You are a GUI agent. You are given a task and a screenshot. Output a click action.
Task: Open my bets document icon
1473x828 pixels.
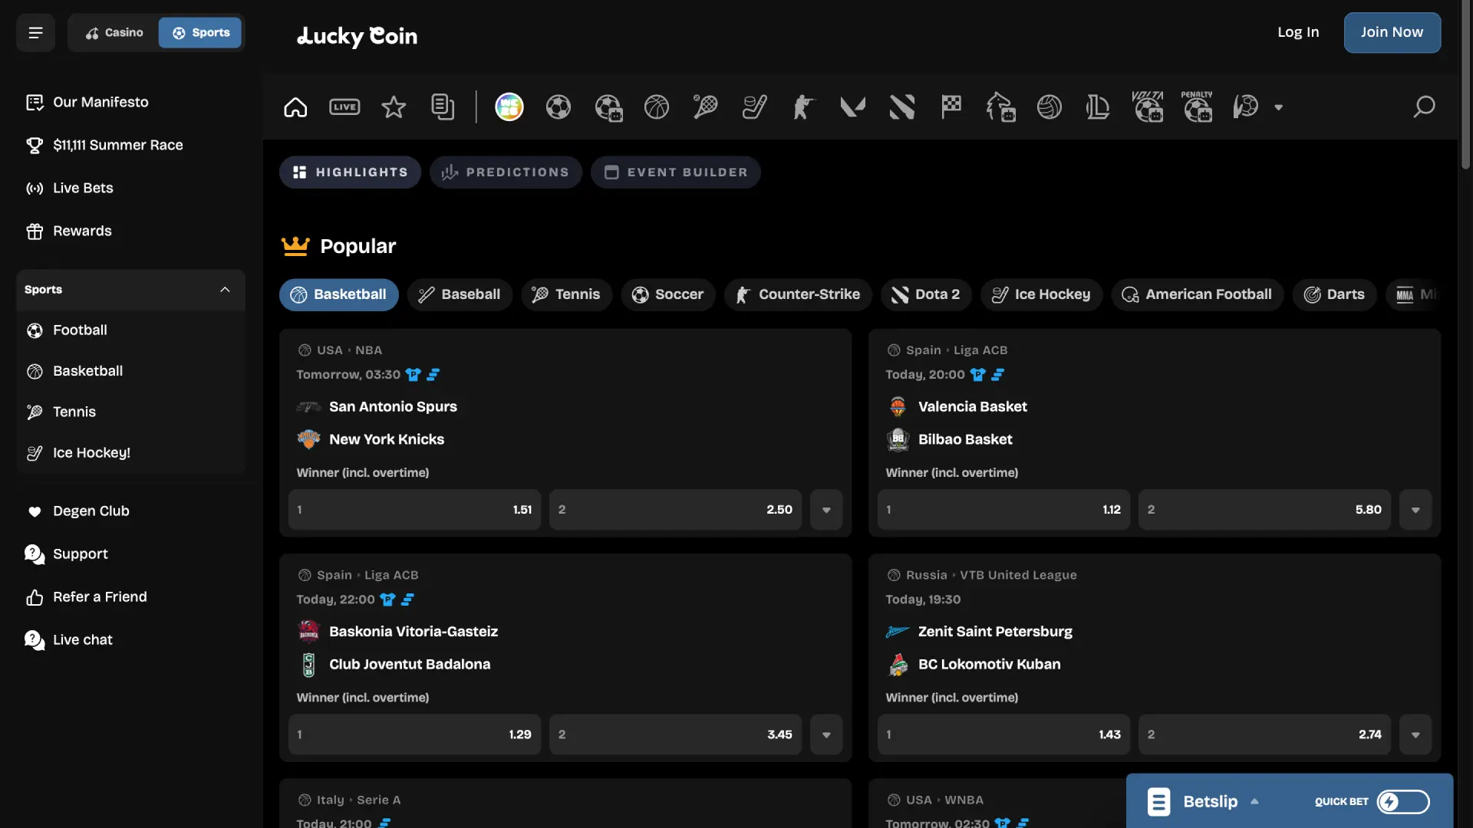point(443,107)
